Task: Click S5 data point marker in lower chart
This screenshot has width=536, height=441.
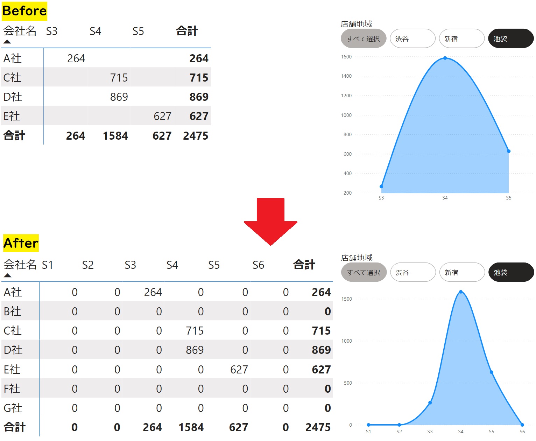Action: tap(491, 372)
